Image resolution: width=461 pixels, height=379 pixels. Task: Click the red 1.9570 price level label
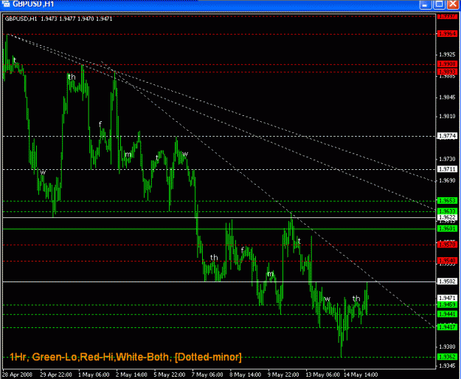[447, 245]
